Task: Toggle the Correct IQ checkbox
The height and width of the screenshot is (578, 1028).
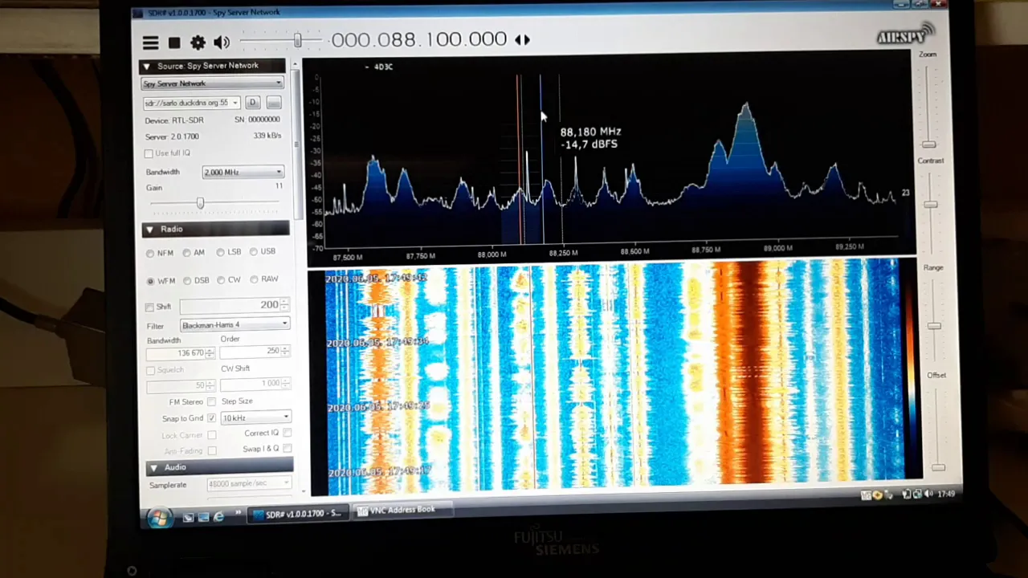Action: click(x=287, y=433)
